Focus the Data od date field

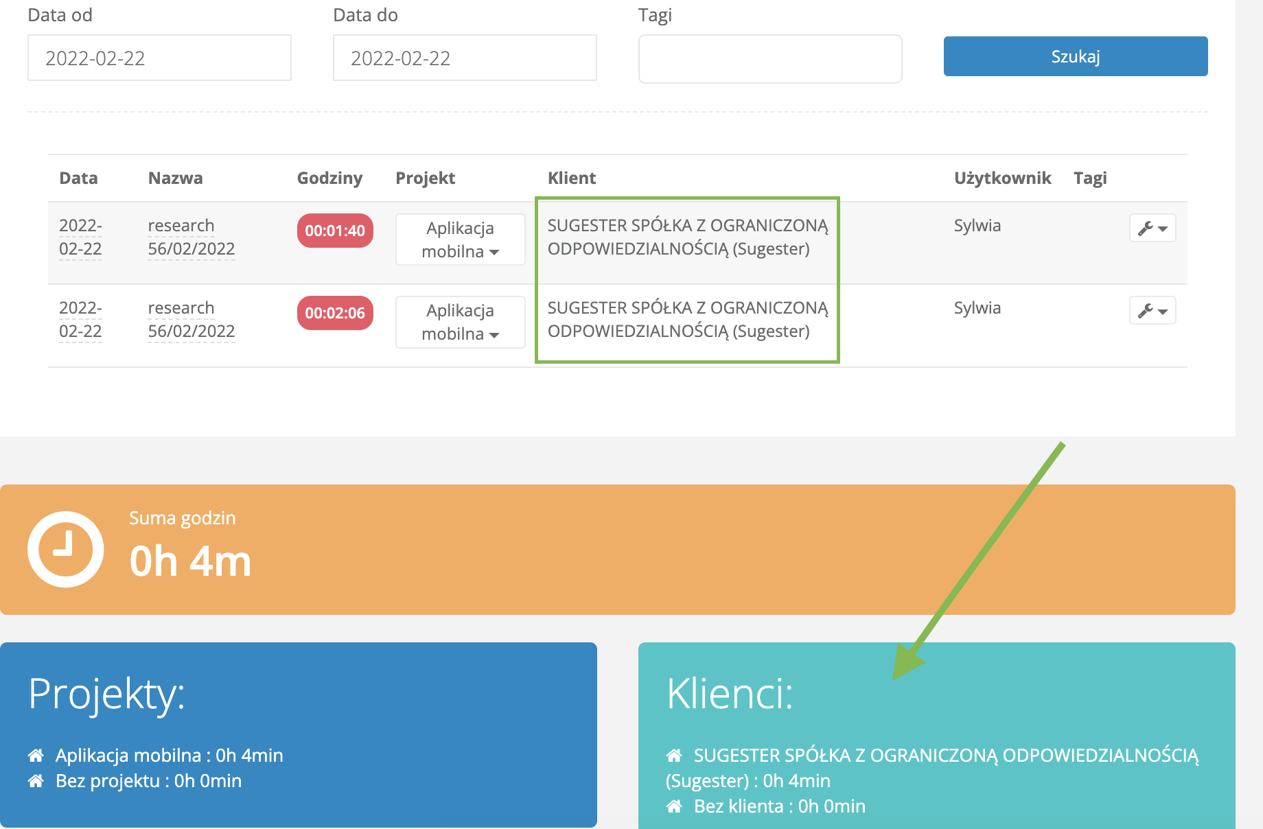(159, 58)
